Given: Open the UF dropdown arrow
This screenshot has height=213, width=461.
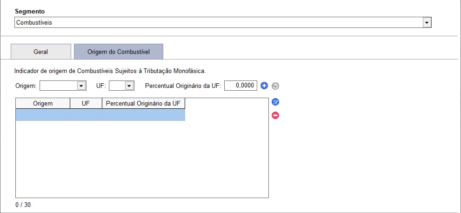Looking at the screenshot, I should 129,86.
